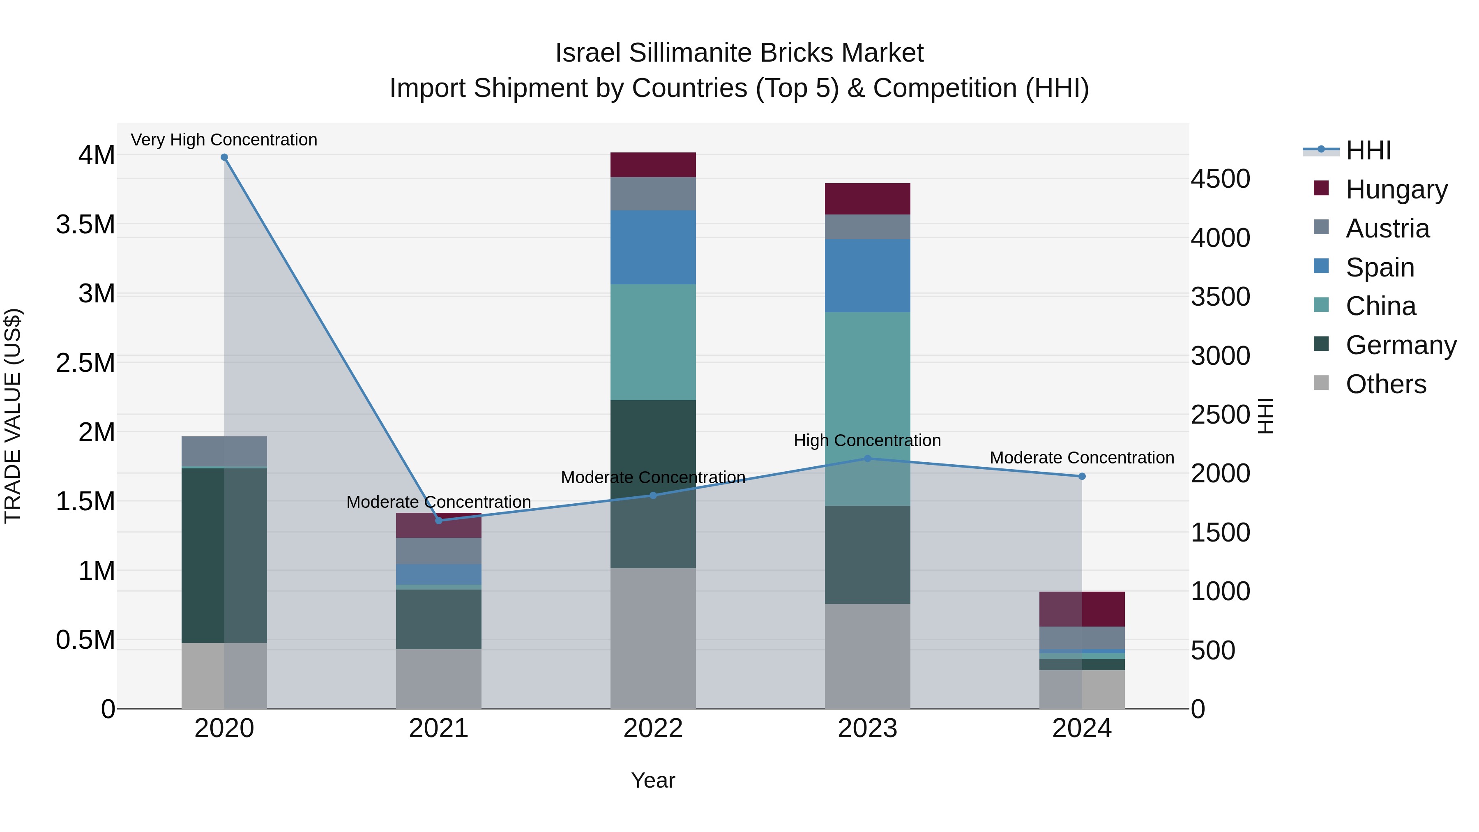Viewport: 1479px width, 832px height.
Task: Click the 2023 Spain bar segment
Action: coord(868,276)
